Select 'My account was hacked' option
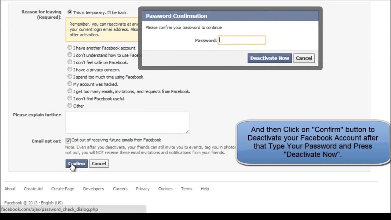Image resolution: width=391 pixels, height=220 pixels. pyautogui.click(x=70, y=84)
